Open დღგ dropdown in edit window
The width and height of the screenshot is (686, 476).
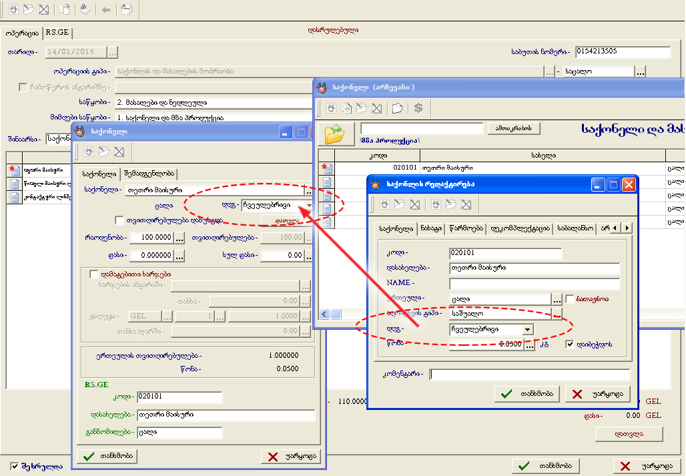(x=528, y=329)
